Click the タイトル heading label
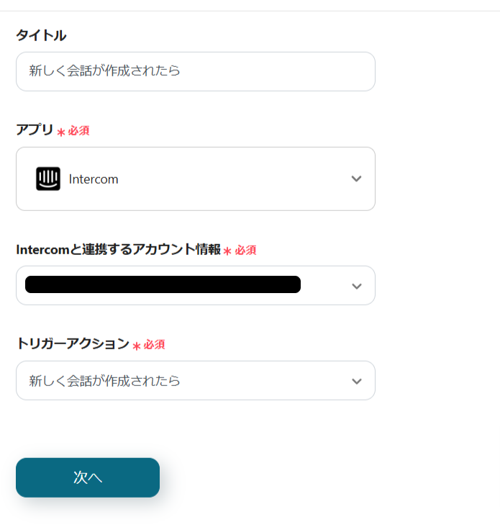500x530 pixels. (41, 35)
